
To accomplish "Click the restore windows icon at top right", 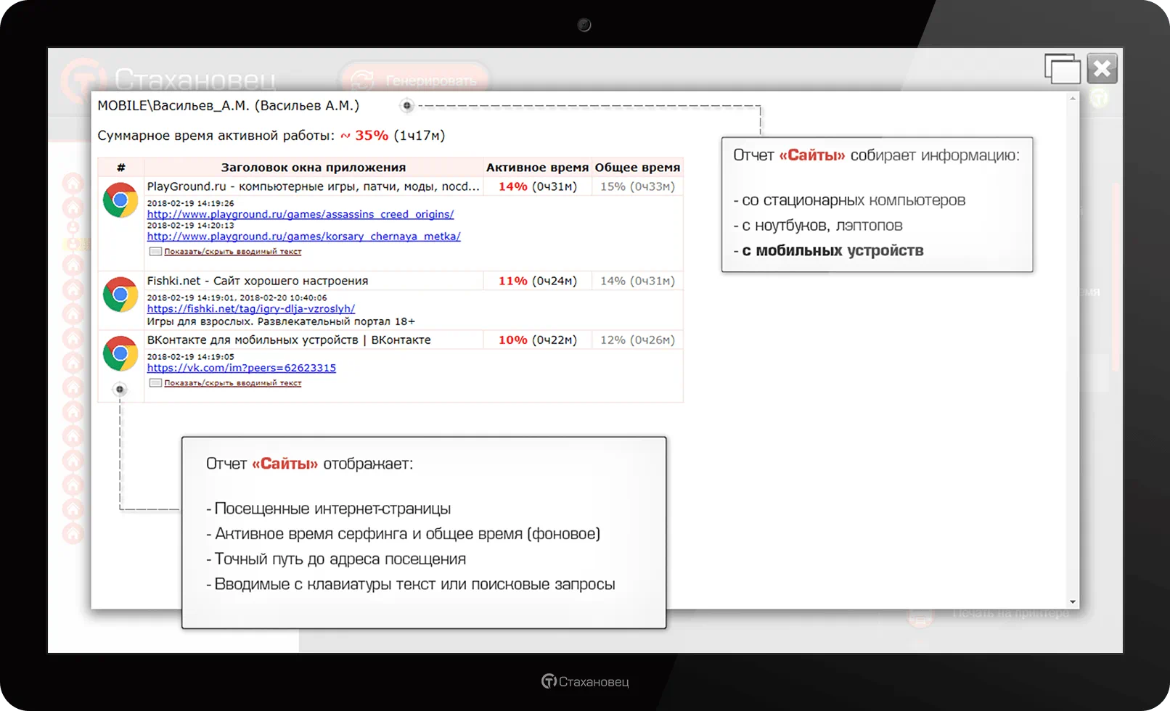I will [1063, 69].
